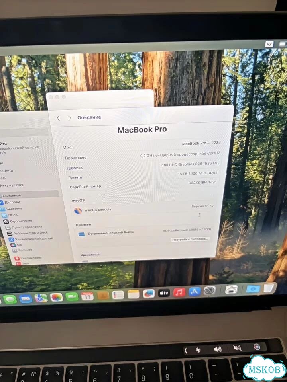Open Contacts app in the Dock

click(x=103, y=296)
